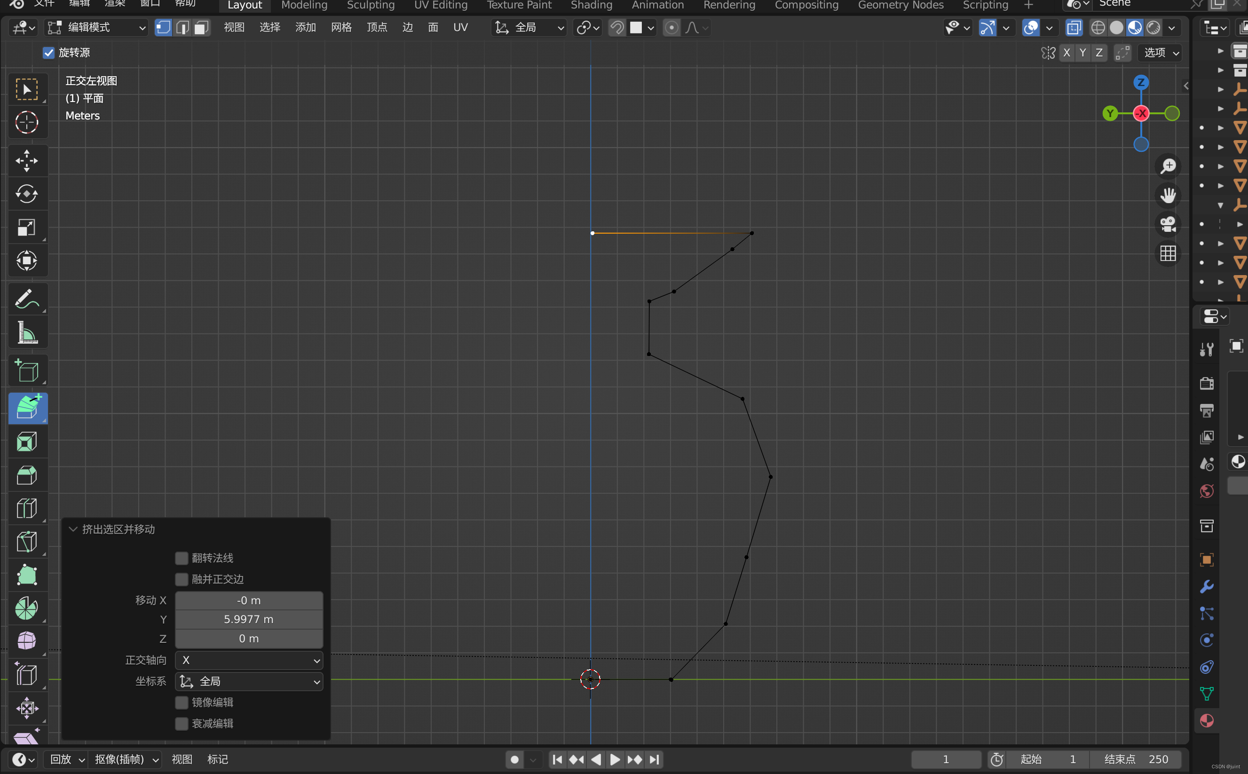Collapse the 挤出选区并移动 panel
The height and width of the screenshot is (774, 1248).
(73, 529)
